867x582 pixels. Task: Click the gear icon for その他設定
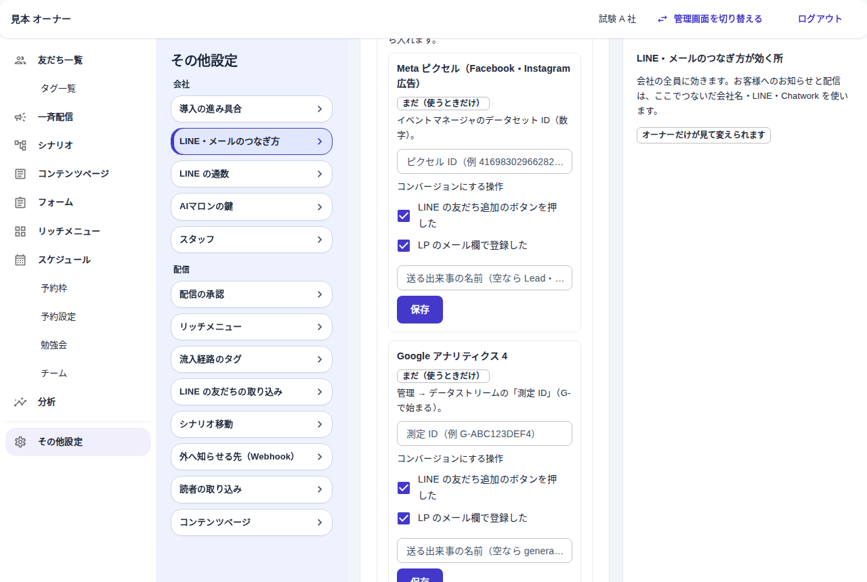click(x=20, y=442)
